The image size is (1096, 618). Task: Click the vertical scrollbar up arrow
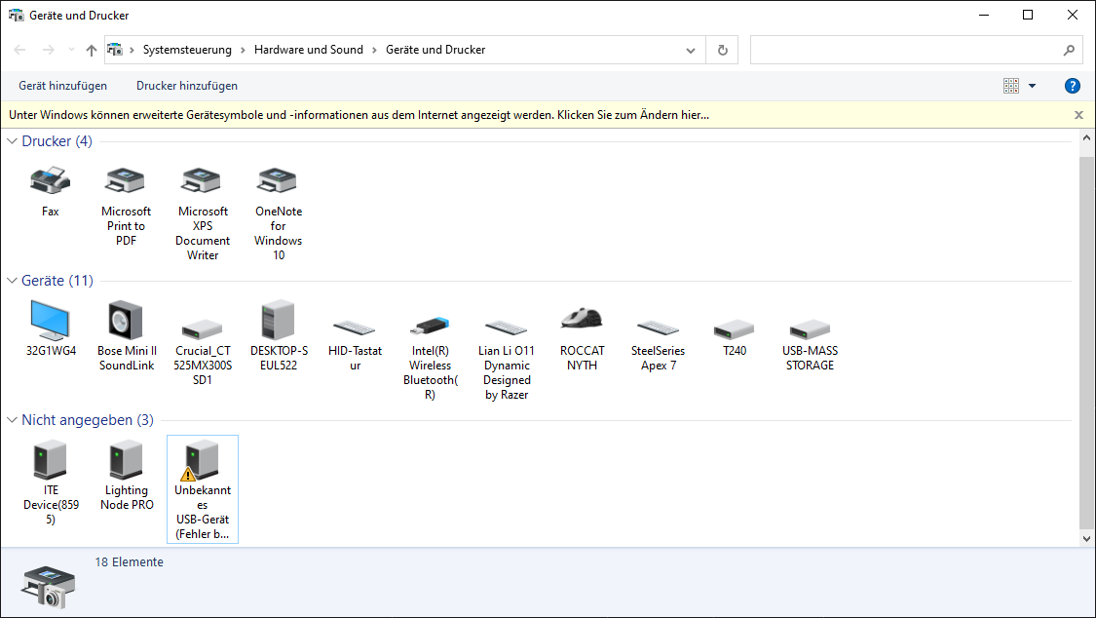pyautogui.click(x=1086, y=137)
